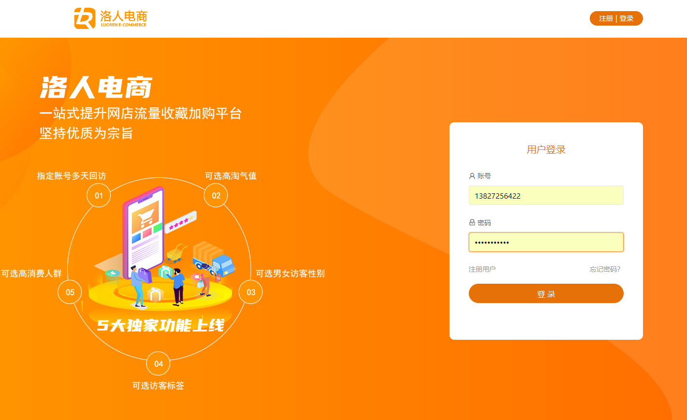Click the orange 登录 submit button
The width and height of the screenshot is (687, 420).
(546, 293)
